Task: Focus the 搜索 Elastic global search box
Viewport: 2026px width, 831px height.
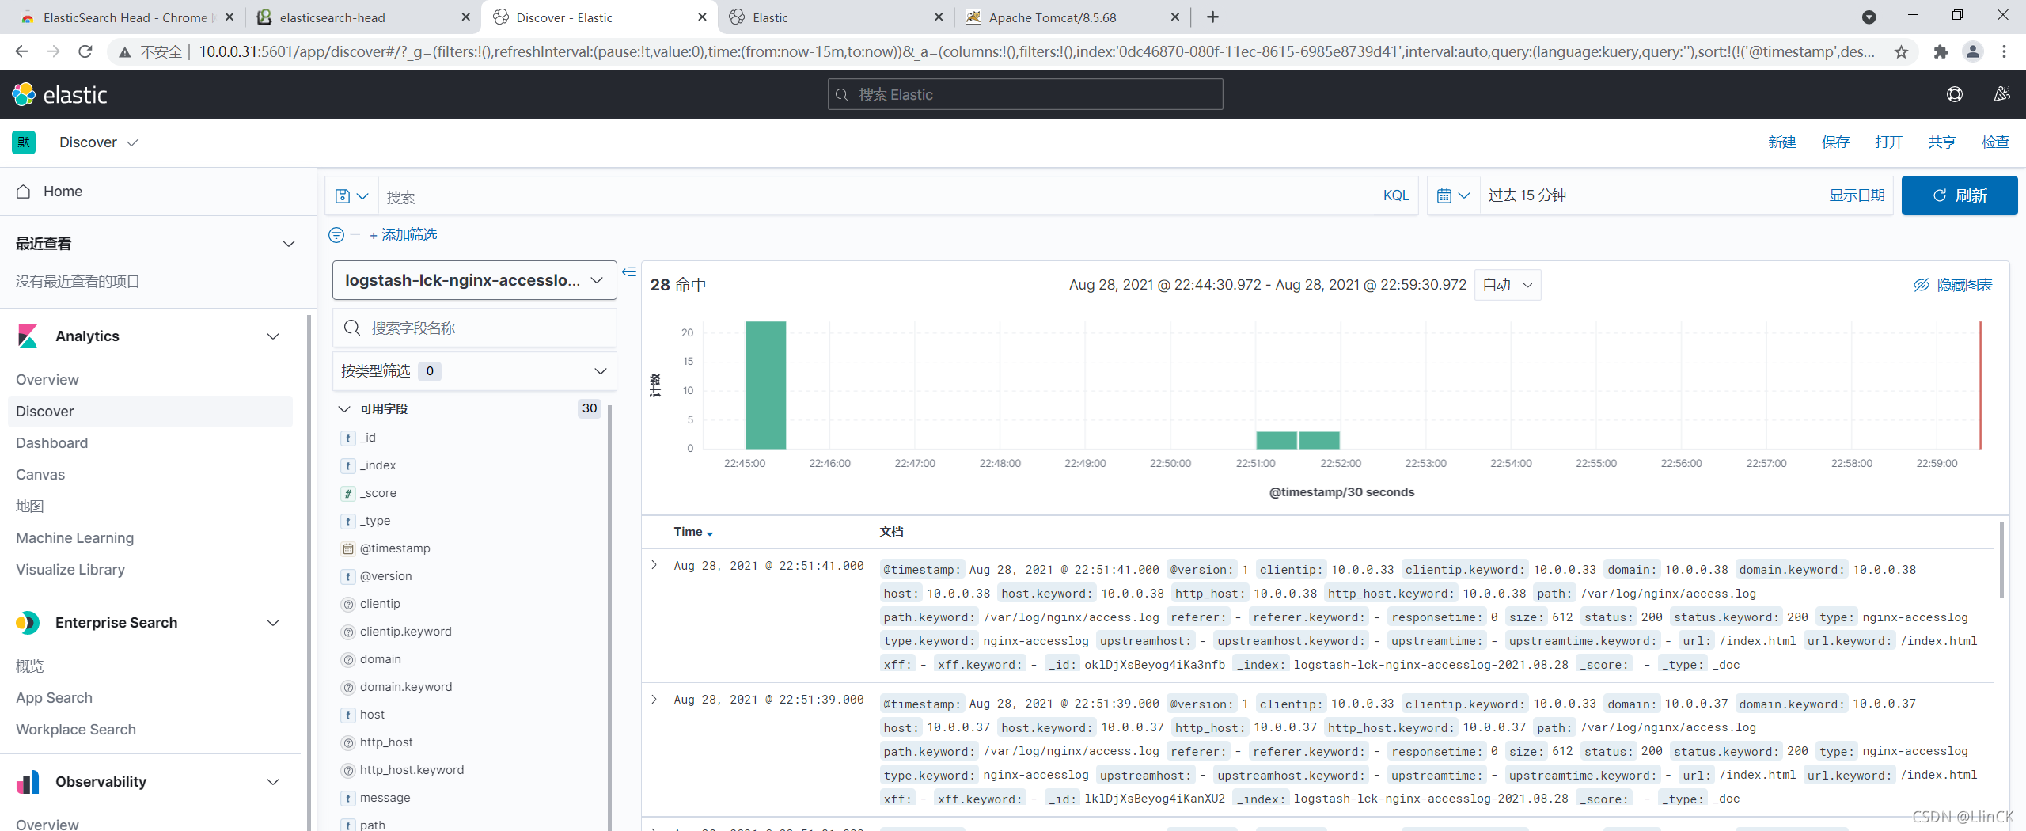Action: 1025,94
